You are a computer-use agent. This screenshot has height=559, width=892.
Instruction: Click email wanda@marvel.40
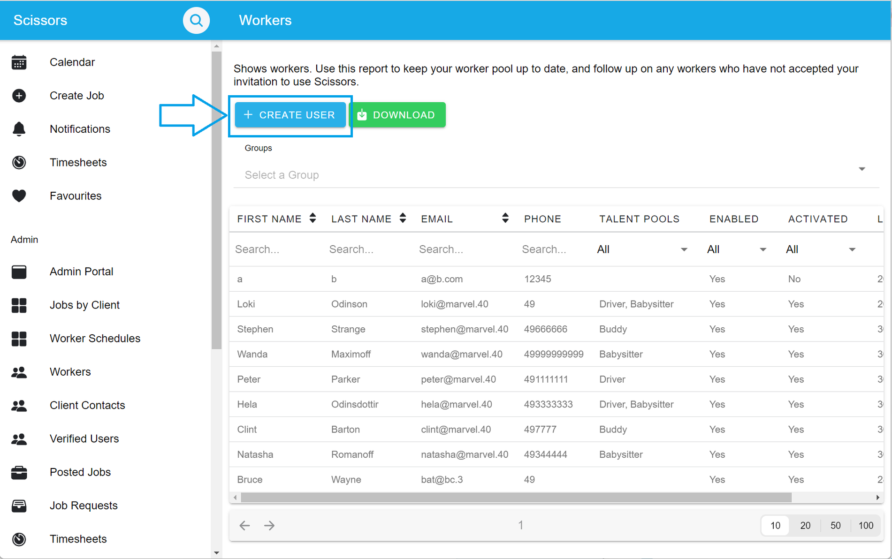click(462, 355)
